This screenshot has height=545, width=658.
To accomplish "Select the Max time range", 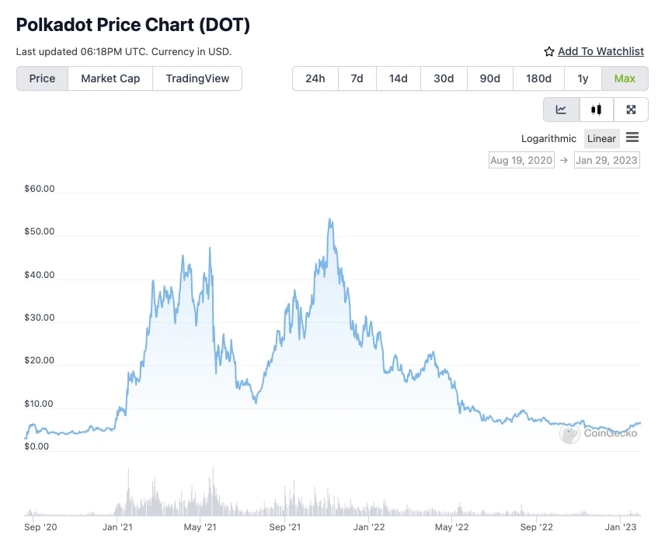I will point(625,78).
